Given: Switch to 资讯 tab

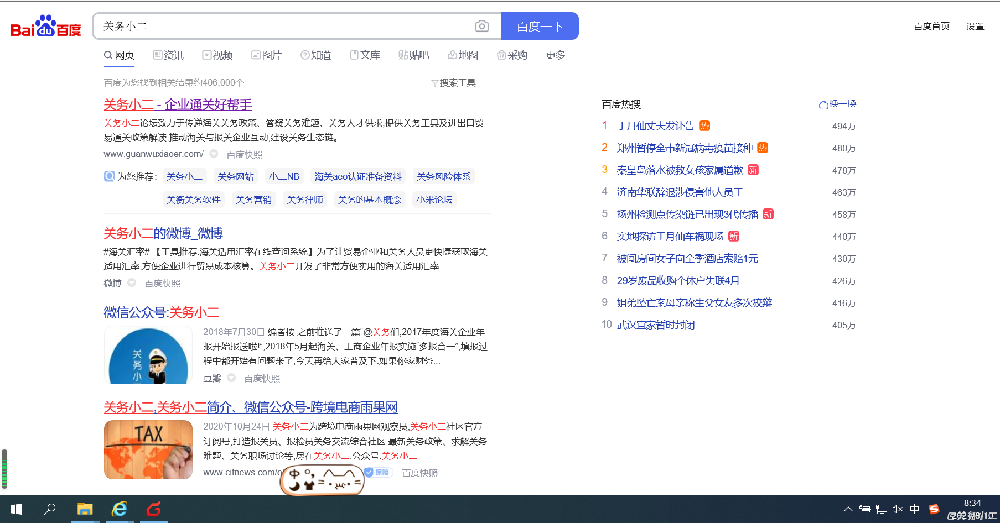Looking at the screenshot, I should click(x=168, y=55).
